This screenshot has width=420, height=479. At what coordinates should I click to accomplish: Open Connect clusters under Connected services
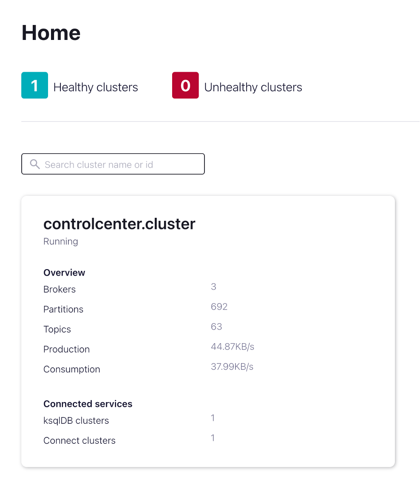click(79, 440)
